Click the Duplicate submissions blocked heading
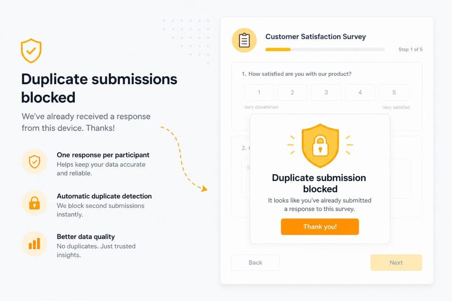The width and height of the screenshot is (452, 301). tap(99, 88)
